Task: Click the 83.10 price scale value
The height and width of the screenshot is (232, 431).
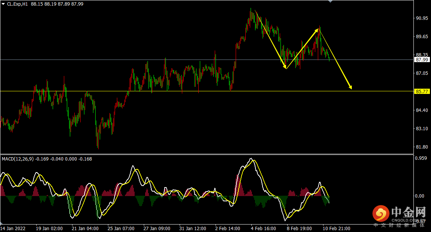Action: click(422, 129)
